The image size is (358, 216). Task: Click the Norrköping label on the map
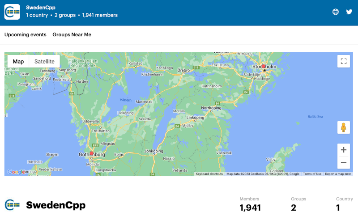(x=211, y=108)
